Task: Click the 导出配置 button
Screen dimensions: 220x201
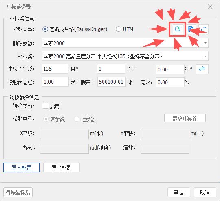Action: pos(61,167)
